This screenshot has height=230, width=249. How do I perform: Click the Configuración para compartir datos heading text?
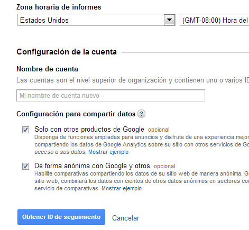coord(76,114)
